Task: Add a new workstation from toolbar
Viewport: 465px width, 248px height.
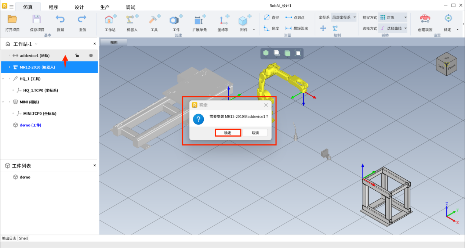Action: tap(110, 20)
